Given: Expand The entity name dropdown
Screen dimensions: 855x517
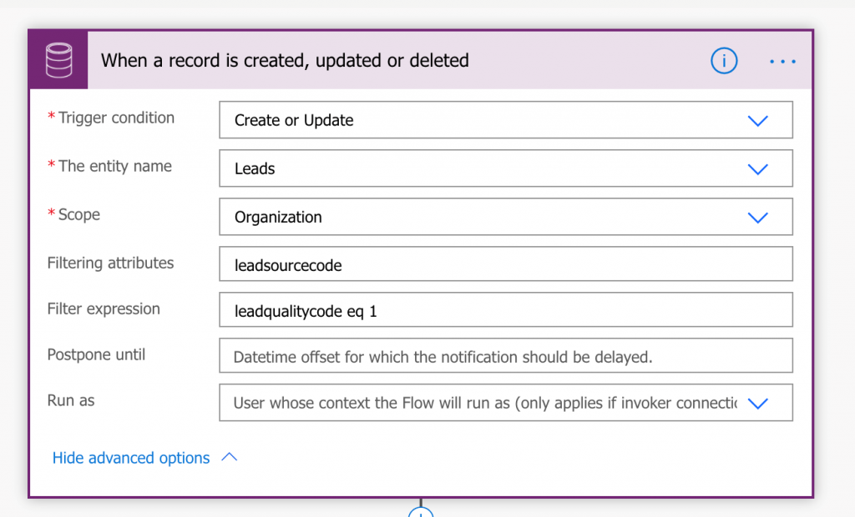Looking at the screenshot, I should [x=758, y=168].
